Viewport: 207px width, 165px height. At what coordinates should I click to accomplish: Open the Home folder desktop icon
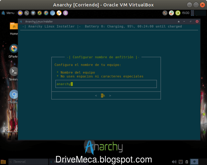14,28
